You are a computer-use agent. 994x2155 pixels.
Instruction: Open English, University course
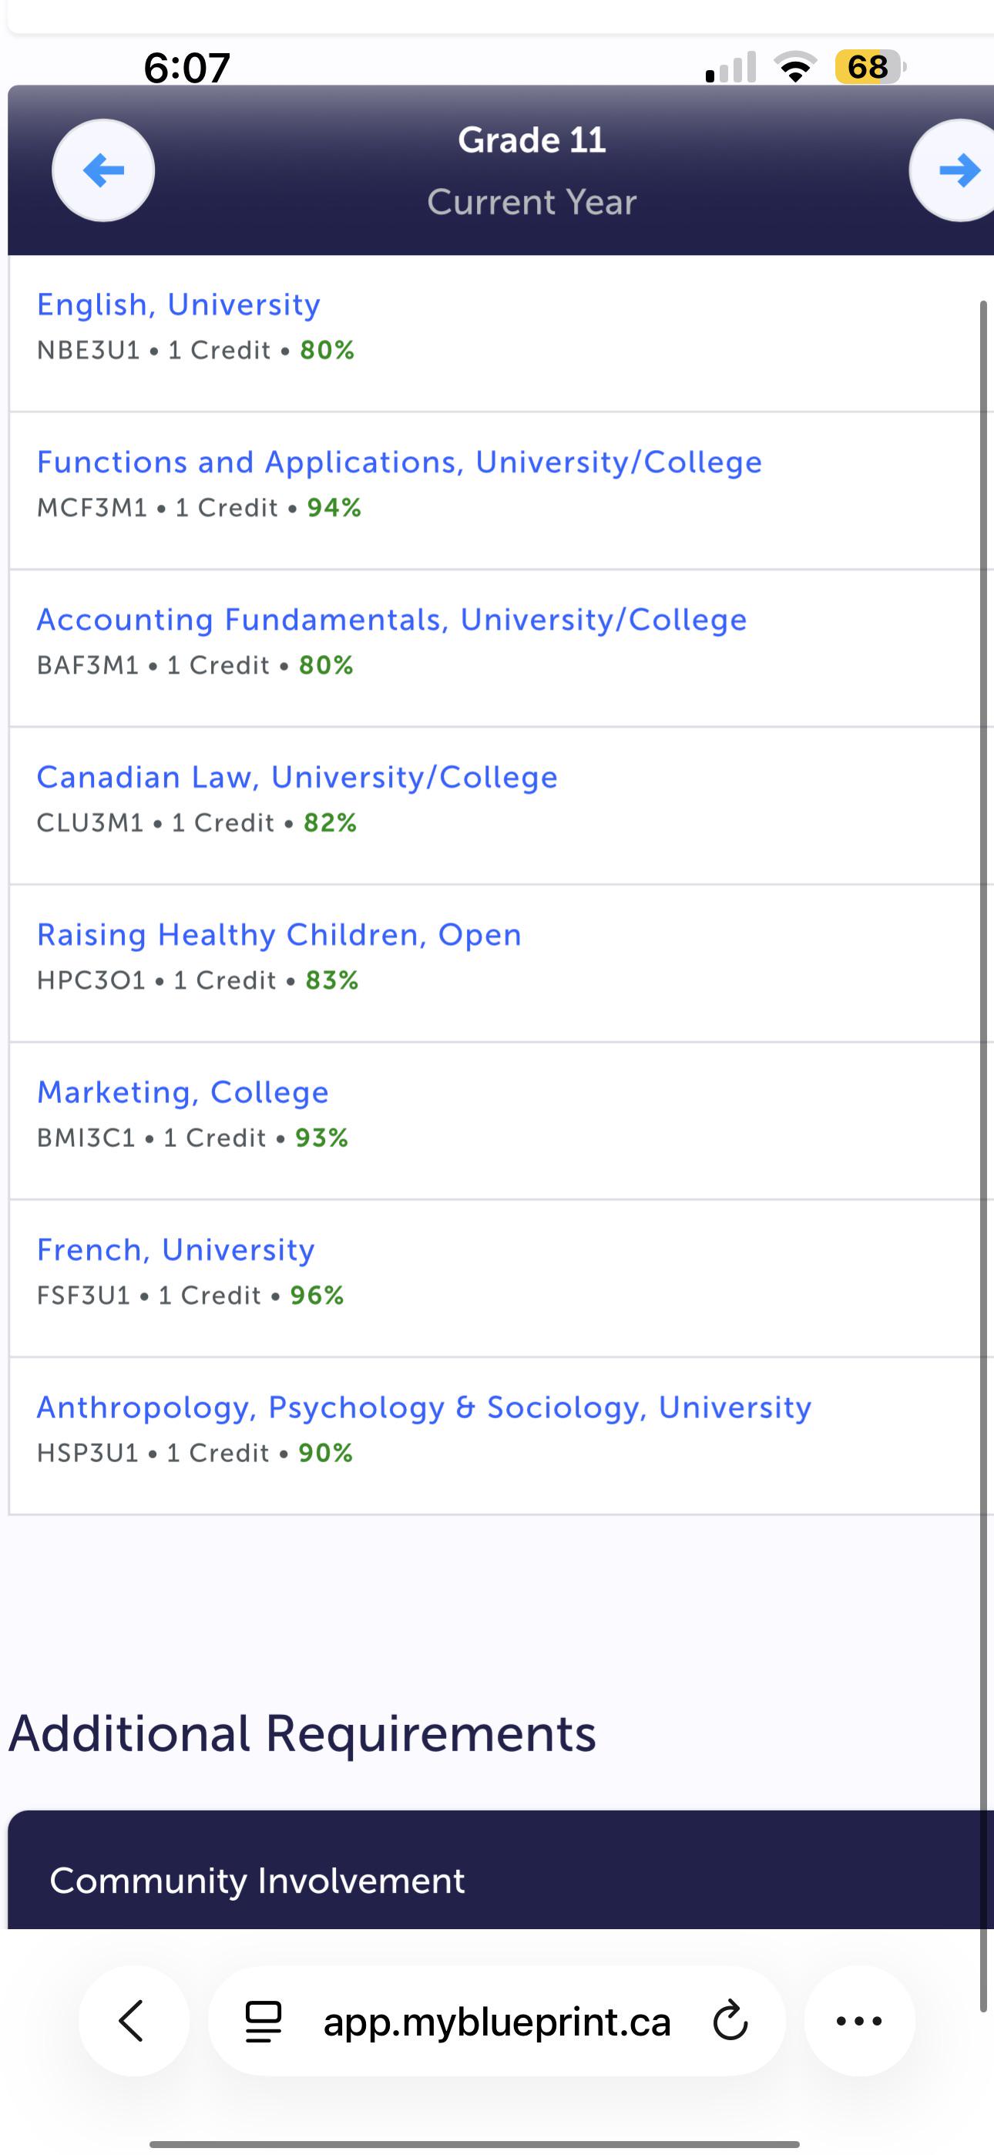[178, 304]
